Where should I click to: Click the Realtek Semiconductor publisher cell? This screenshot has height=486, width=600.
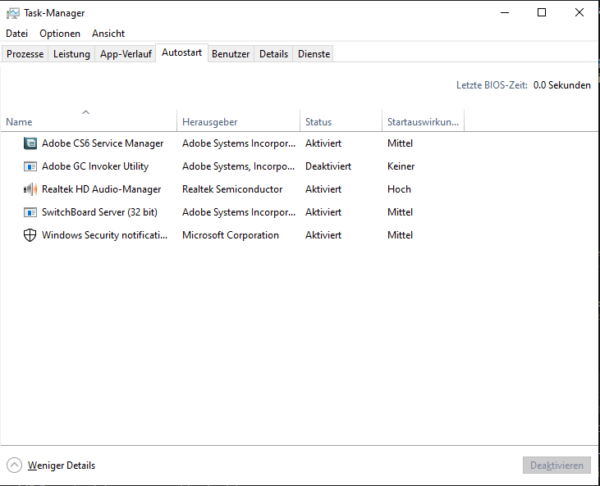click(x=232, y=189)
